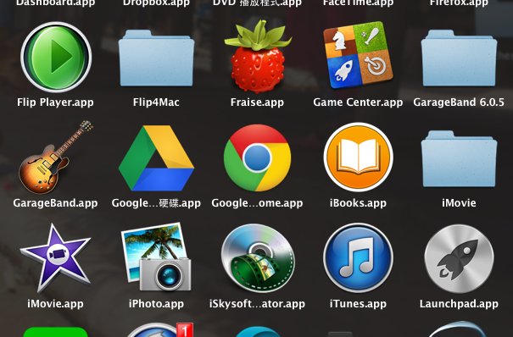This screenshot has height=337, width=513.
Task: Open the Flip Player app icon
Action: pos(56,57)
